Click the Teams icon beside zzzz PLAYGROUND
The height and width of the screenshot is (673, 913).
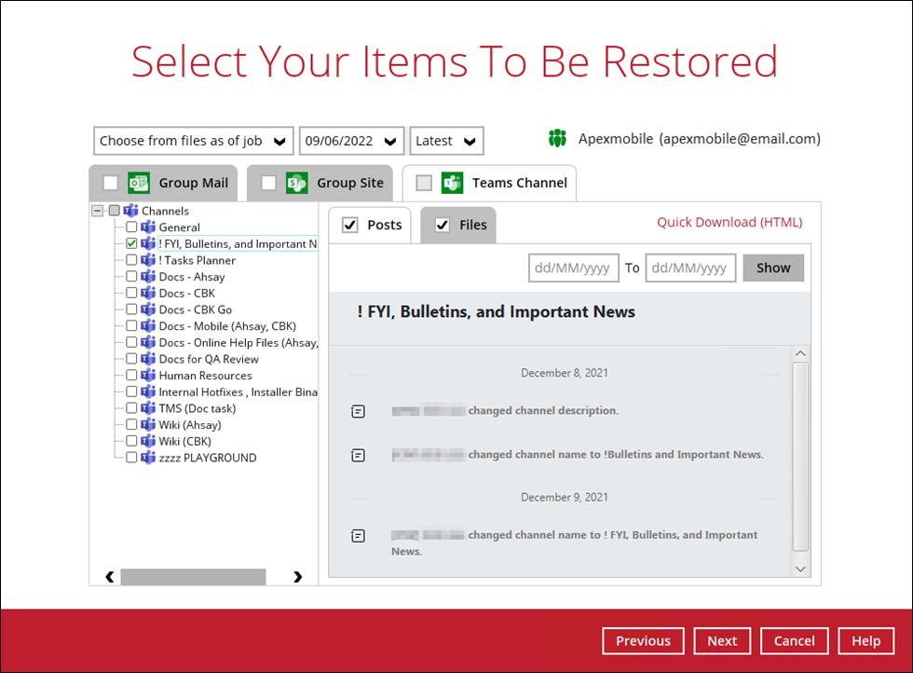pos(148,458)
